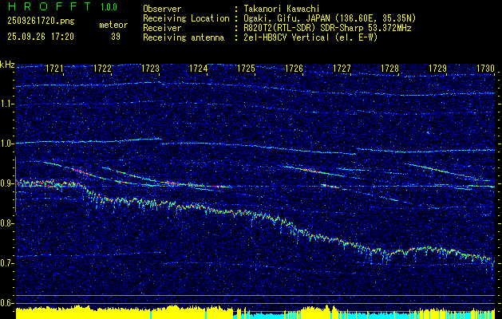Click the 1728 time marker
The image size is (502, 319).
pyautogui.click(x=389, y=68)
